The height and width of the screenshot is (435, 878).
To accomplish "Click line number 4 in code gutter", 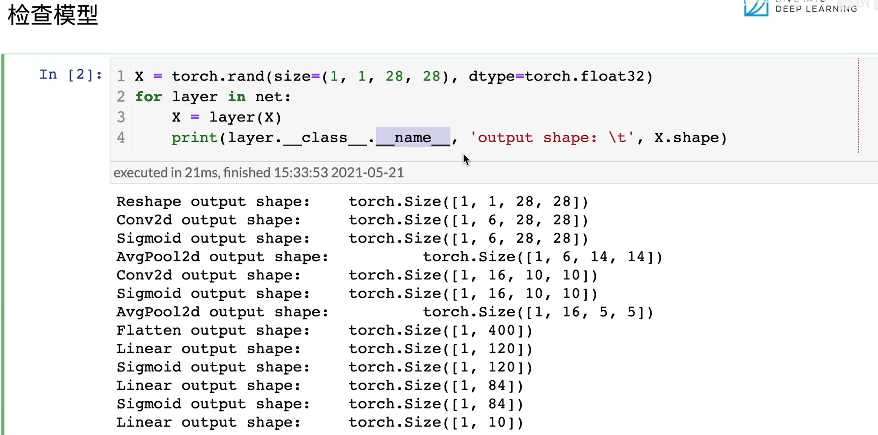I will [x=121, y=138].
